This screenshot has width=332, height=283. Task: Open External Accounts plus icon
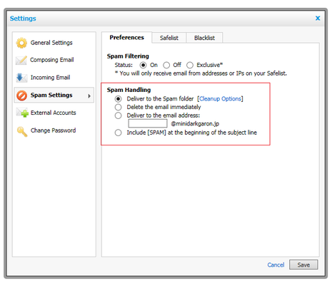[x=22, y=113]
